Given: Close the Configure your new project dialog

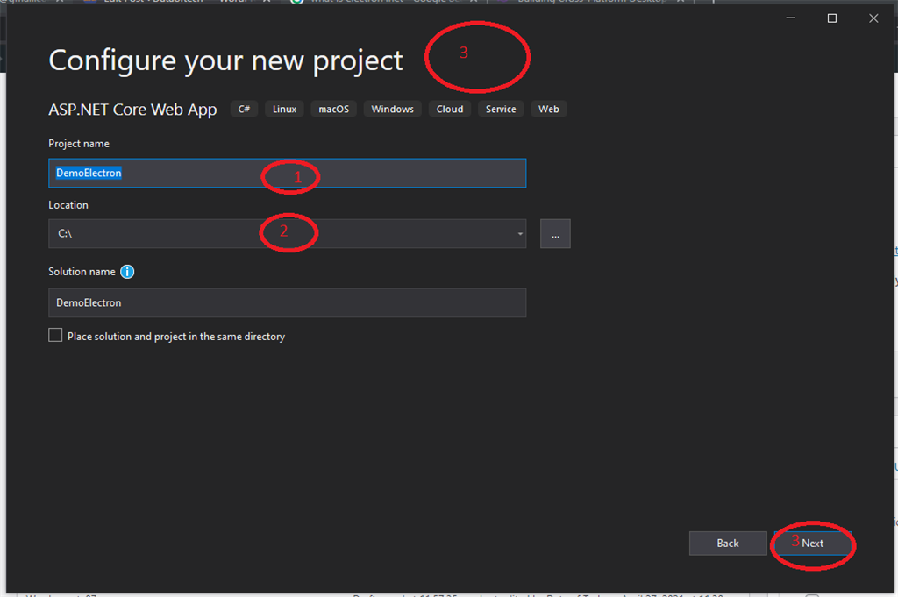Looking at the screenshot, I should [x=873, y=18].
